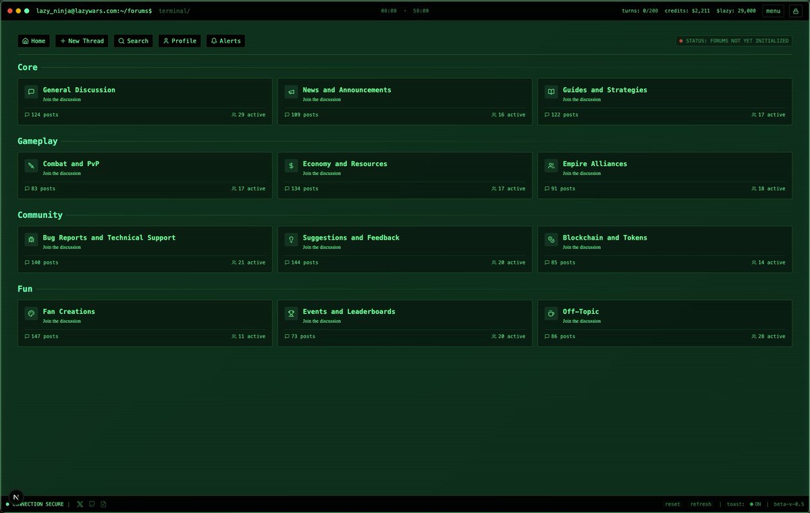Click the '109 posts' count under News

click(301, 115)
